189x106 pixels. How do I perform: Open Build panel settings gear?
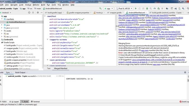(185, 72)
